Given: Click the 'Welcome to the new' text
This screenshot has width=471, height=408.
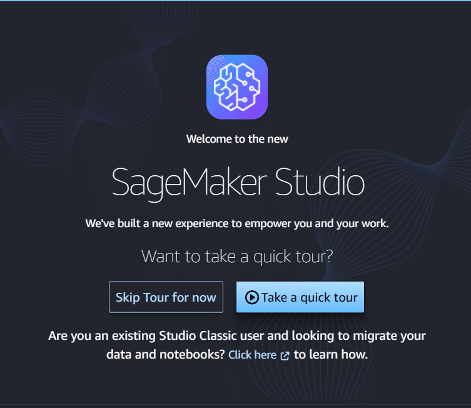Looking at the screenshot, I should 237,139.
